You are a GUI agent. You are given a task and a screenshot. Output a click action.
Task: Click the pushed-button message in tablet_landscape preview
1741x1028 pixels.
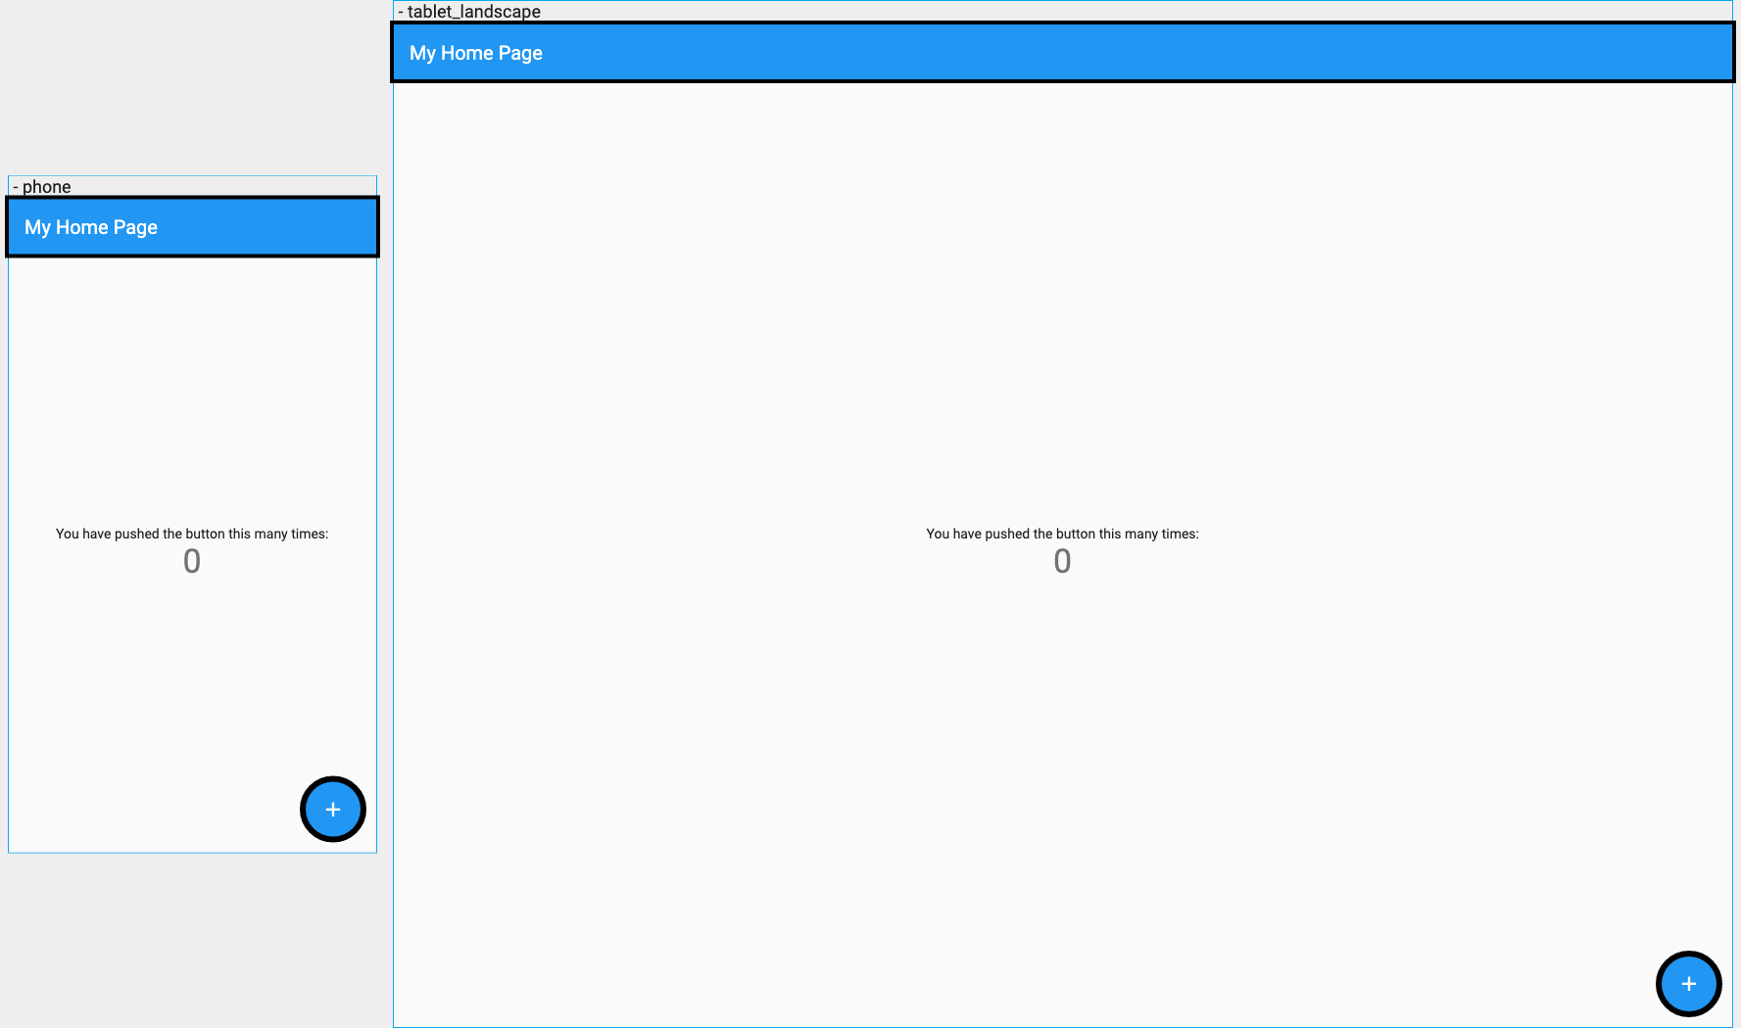pyautogui.click(x=1062, y=534)
